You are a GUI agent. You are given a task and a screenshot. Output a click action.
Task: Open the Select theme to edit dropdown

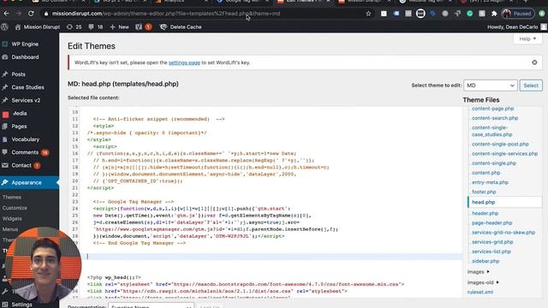490,86
